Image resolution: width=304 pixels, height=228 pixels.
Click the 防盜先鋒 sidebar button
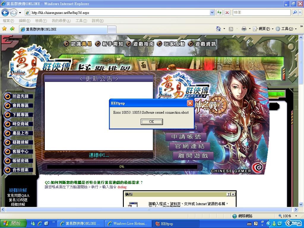(18, 96)
